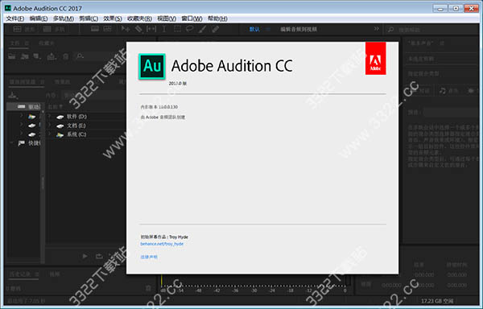Expand the 软件 (D:) drive folder
483x309 pixels.
click(50, 117)
